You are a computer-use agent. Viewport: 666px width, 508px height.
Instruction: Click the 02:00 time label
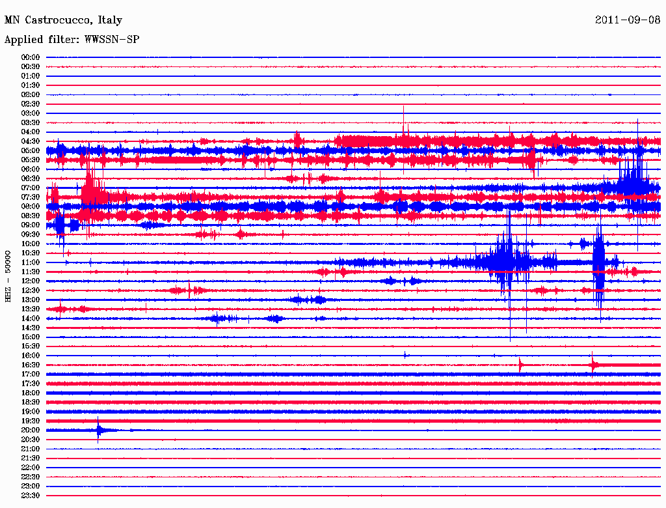click(x=30, y=94)
